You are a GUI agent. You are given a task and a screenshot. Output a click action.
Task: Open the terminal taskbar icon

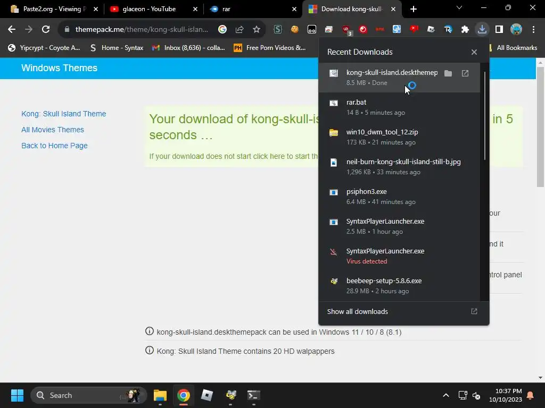point(253,395)
